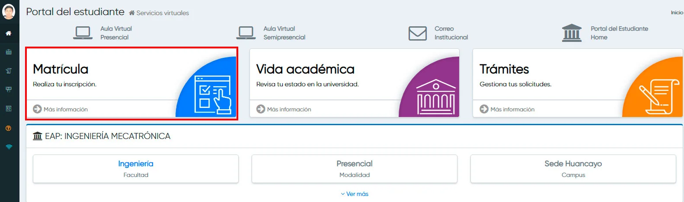Click the Inicio breadcrumb link
The width and height of the screenshot is (684, 202).
677,13
